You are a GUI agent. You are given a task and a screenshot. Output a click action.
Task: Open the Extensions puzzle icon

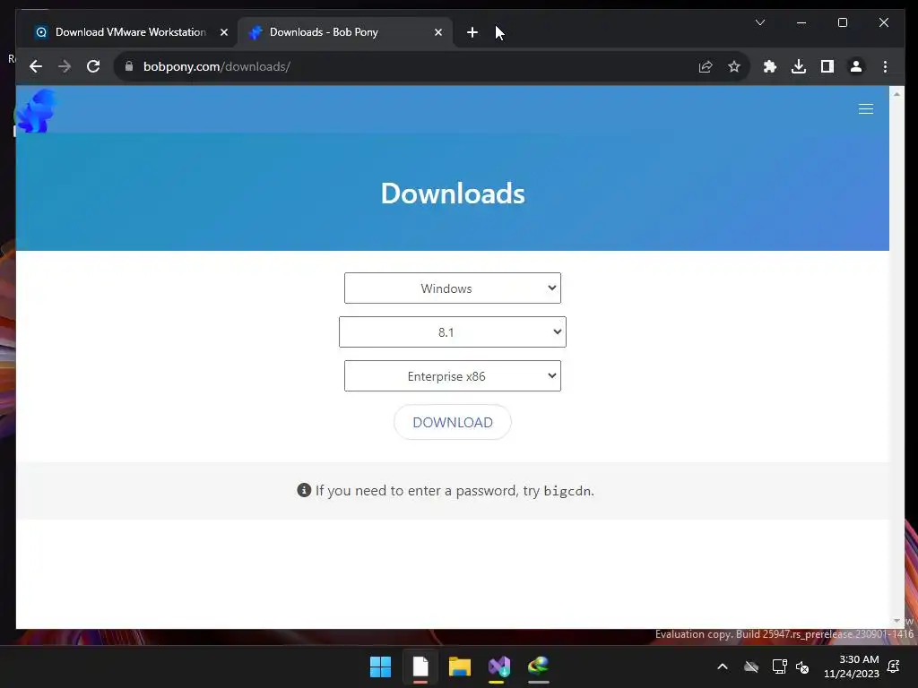770,66
